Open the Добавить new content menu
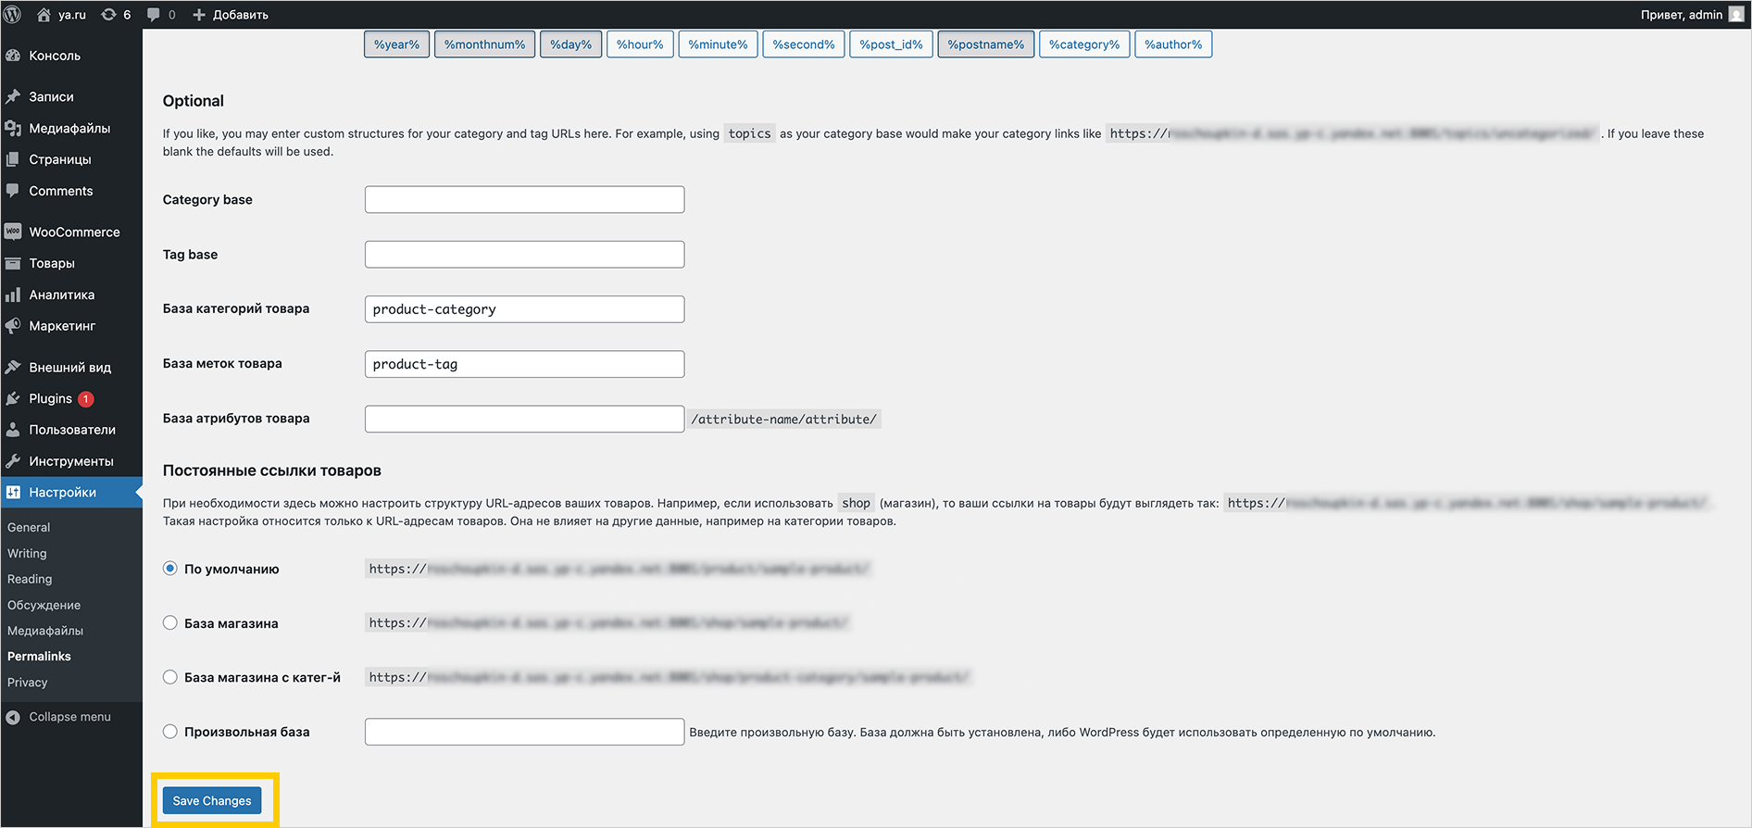This screenshot has width=1752, height=828. (x=231, y=14)
